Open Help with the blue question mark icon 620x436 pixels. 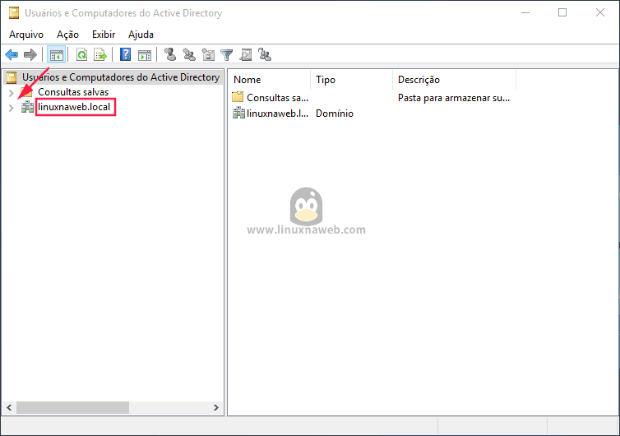click(x=126, y=55)
